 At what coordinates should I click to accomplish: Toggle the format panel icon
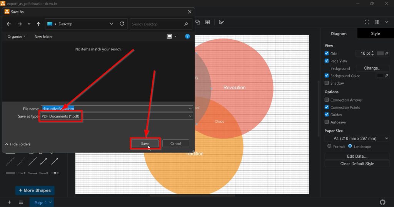377,22
